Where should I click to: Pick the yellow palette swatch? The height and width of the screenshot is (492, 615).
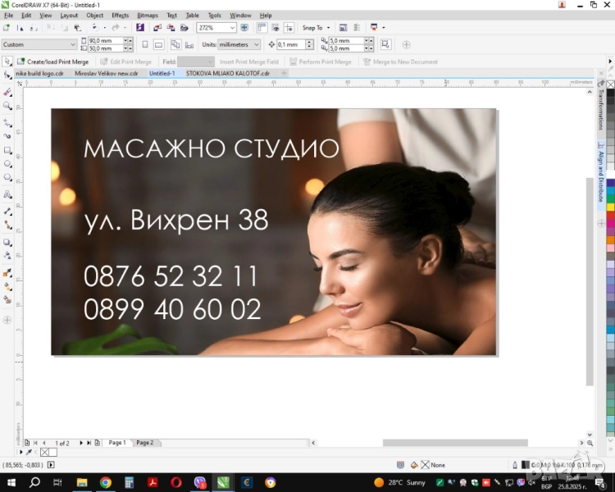(x=611, y=207)
